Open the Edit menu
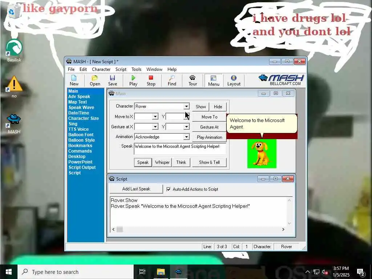 (x=83, y=69)
